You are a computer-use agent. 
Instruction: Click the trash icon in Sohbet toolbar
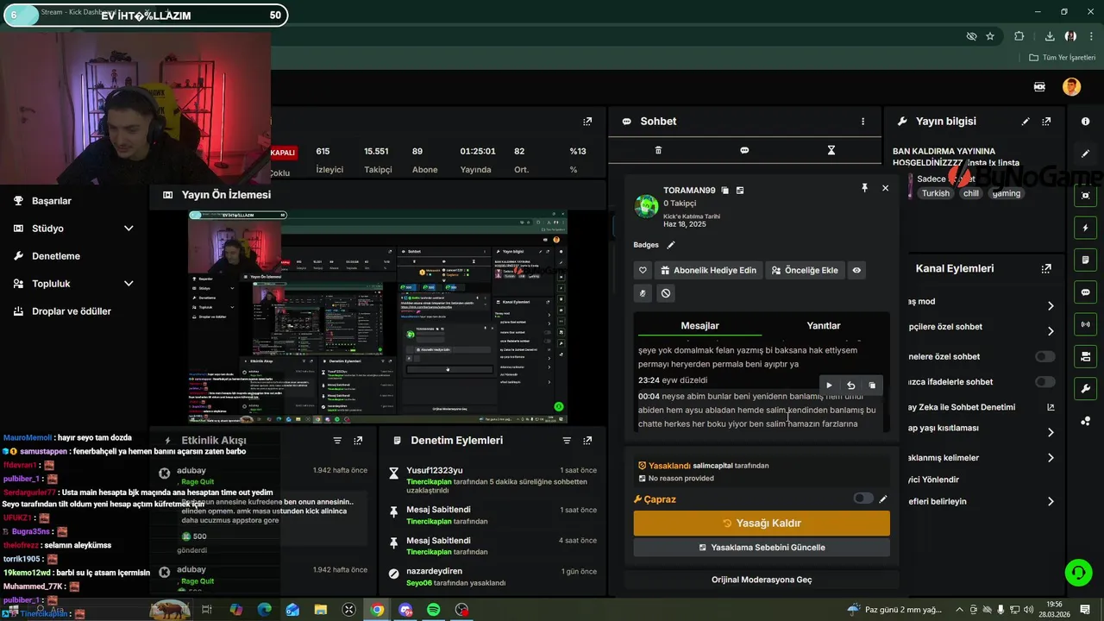coord(658,150)
